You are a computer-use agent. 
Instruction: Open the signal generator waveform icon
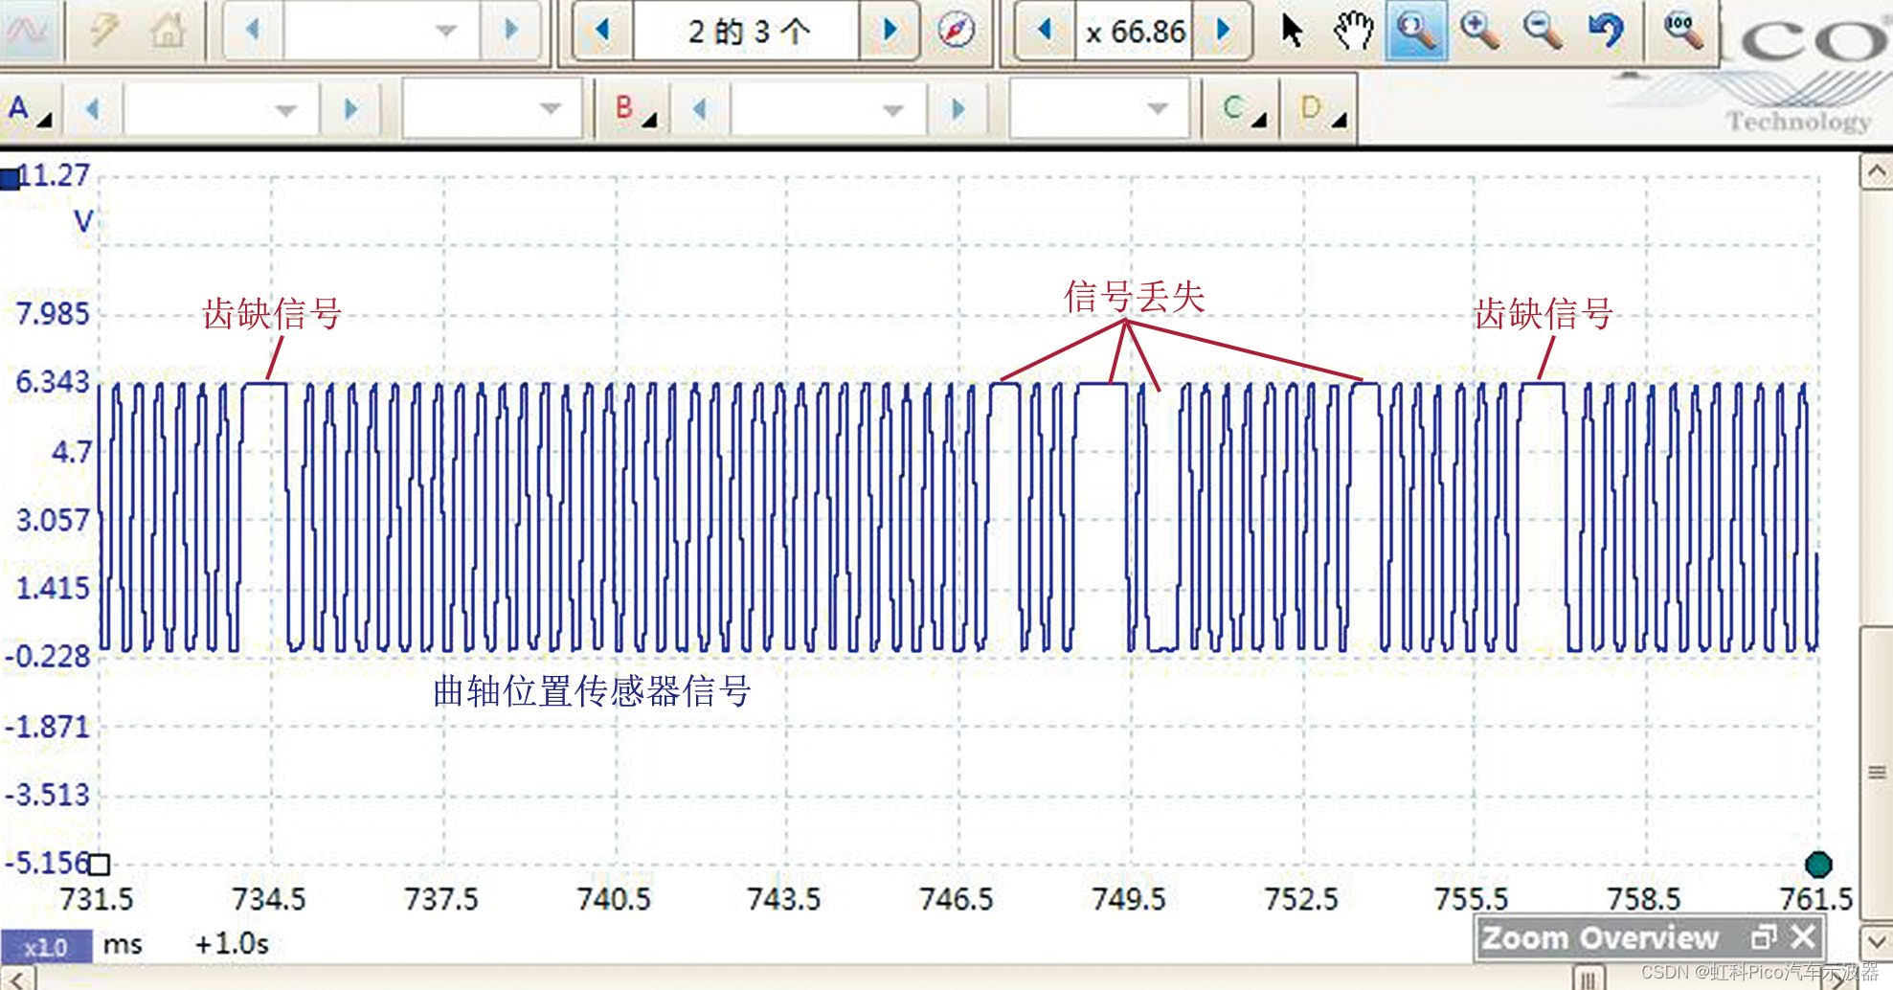26,31
